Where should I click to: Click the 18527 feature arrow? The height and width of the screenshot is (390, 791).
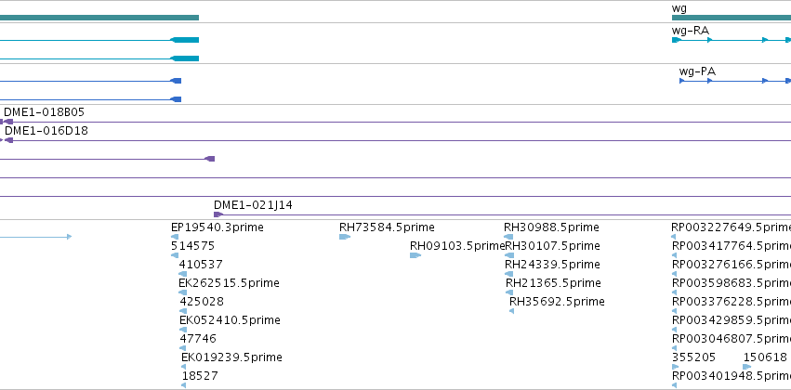(184, 385)
